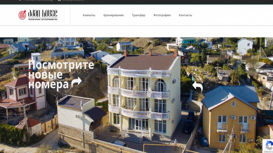This screenshot has height=153, width=273.
Task: Click the envelope icon in the top bar
Action: [x=59, y=1]
